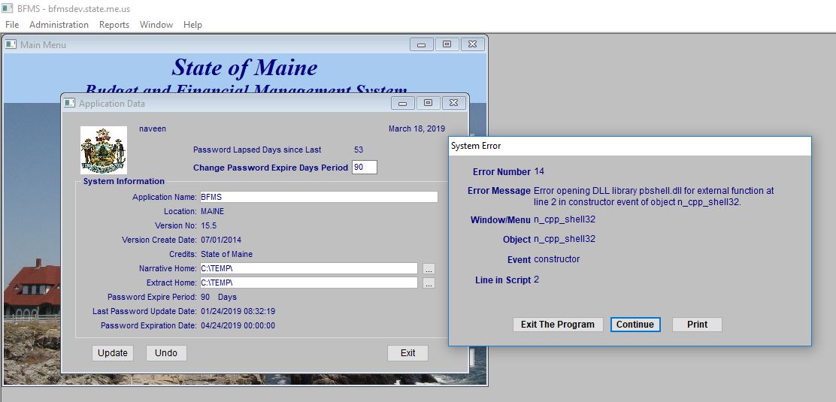This screenshot has width=836, height=402.
Task: Focus the Change Password Expire Days Period field
Action: (x=364, y=168)
